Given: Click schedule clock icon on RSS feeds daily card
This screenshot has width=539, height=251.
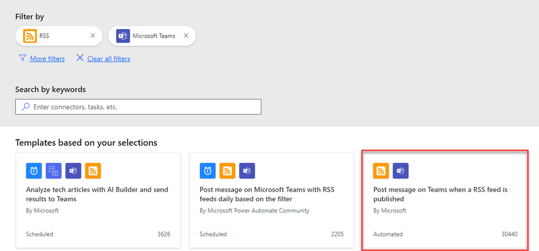Looking at the screenshot, I should coord(207,171).
